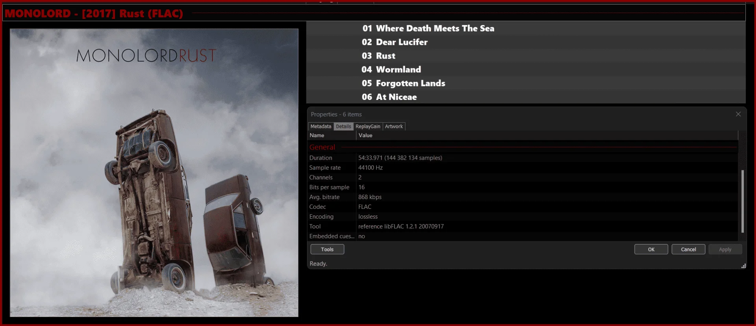The width and height of the screenshot is (756, 326).
Task: Click the reference libFLAC 1.2.1 value
Action: click(401, 227)
